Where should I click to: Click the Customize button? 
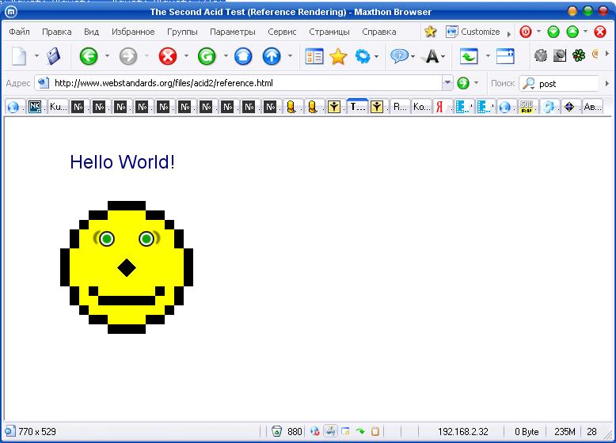(473, 32)
